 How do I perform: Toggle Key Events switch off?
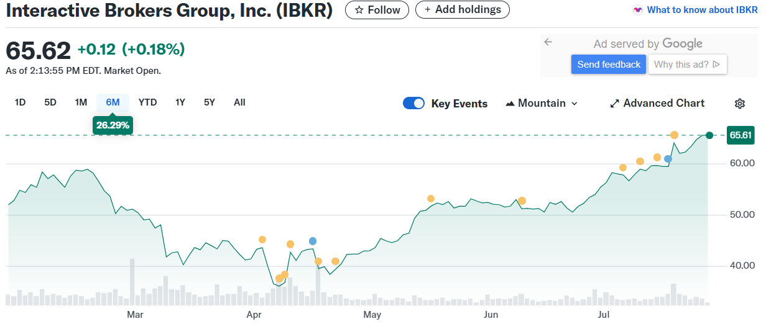click(x=413, y=104)
